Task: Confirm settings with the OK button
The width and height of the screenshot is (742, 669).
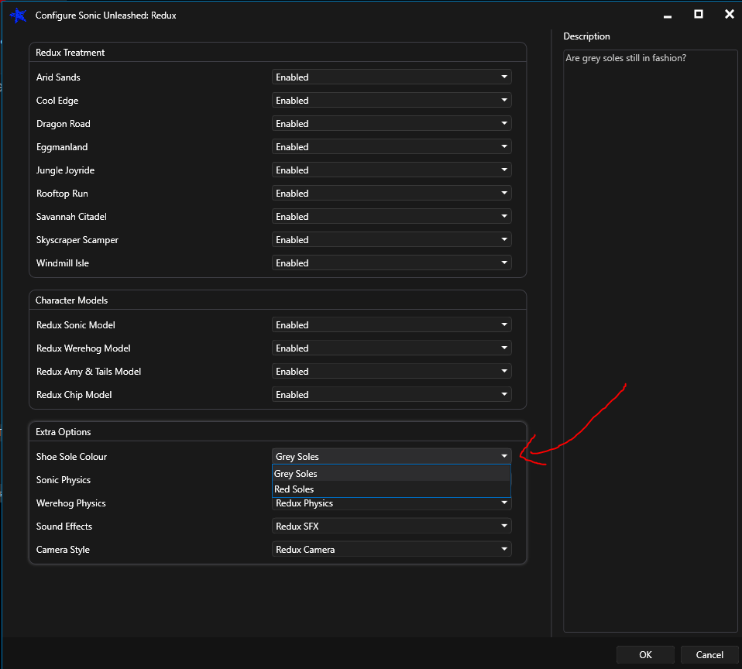Action: [x=645, y=654]
